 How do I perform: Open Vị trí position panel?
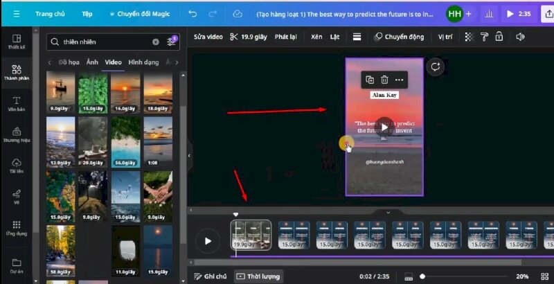[445, 37]
